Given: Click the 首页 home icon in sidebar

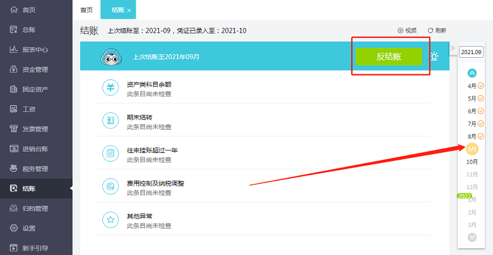Looking at the screenshot, I should 14,9.
